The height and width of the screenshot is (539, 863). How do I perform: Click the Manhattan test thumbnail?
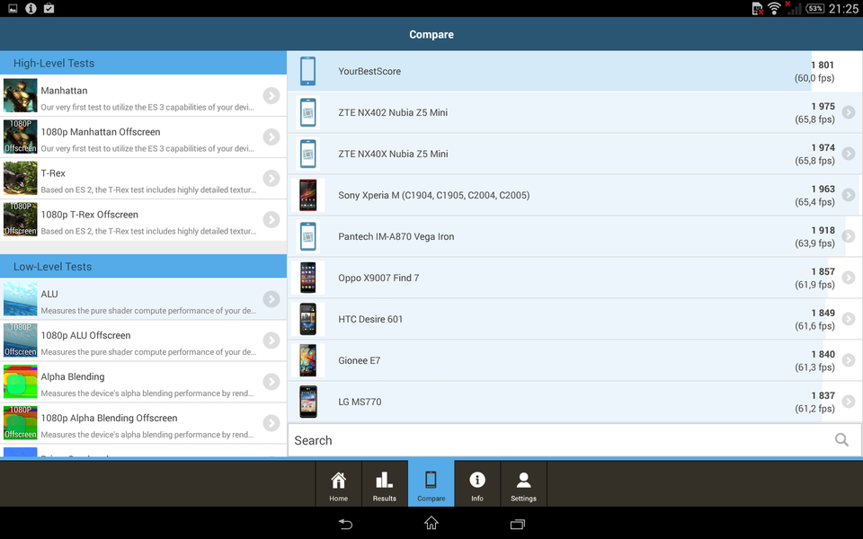(x=21, y=96)
